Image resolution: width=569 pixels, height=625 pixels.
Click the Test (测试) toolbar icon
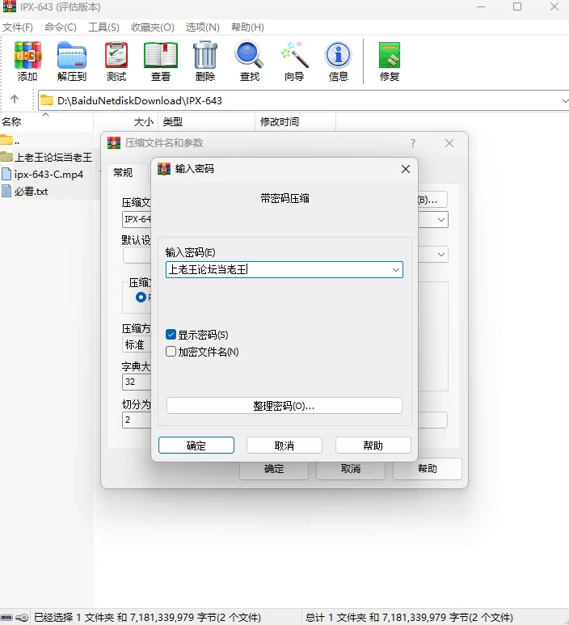116,61
